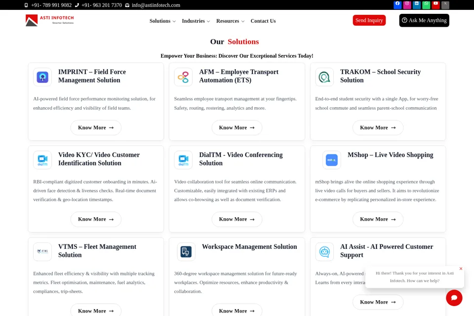This screenshot has width=474, height=316.
Task: Click the TRAKOM School Security icon
Action: pos(324,77)
